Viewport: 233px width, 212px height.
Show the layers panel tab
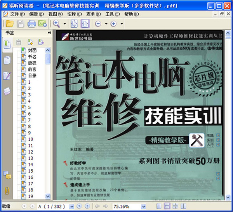[7, 91]
